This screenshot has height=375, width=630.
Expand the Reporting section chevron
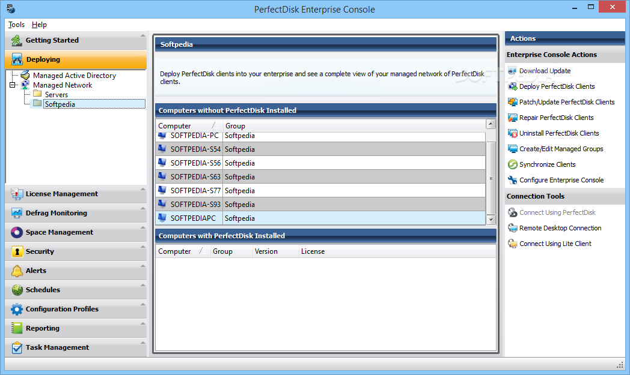[142, 323]
